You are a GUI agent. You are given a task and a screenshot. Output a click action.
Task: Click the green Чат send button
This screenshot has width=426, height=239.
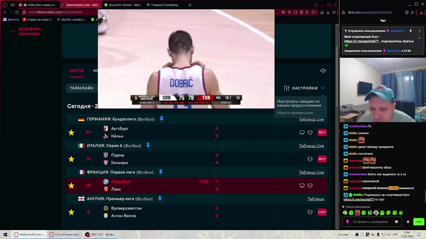pos(419,222)
